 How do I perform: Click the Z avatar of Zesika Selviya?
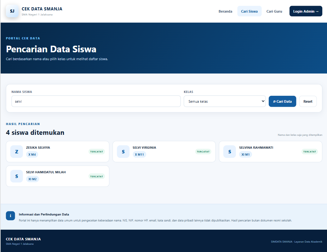click(17, 152)
